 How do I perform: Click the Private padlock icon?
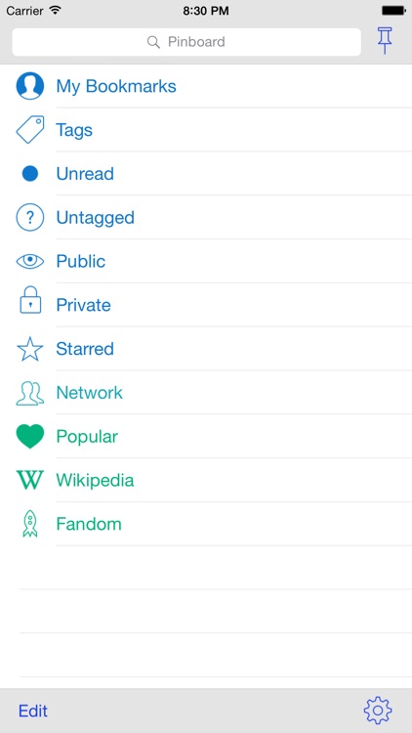coord(30,300)
